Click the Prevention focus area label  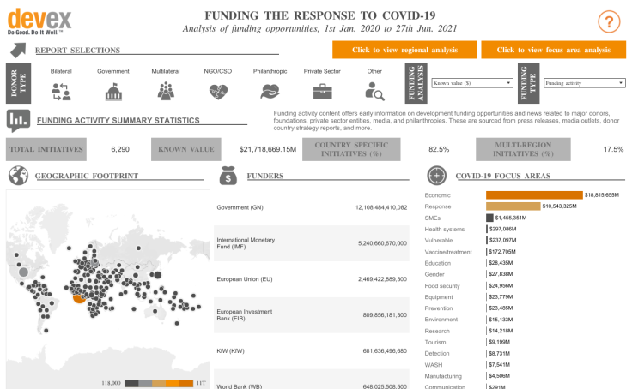(439, 308)
